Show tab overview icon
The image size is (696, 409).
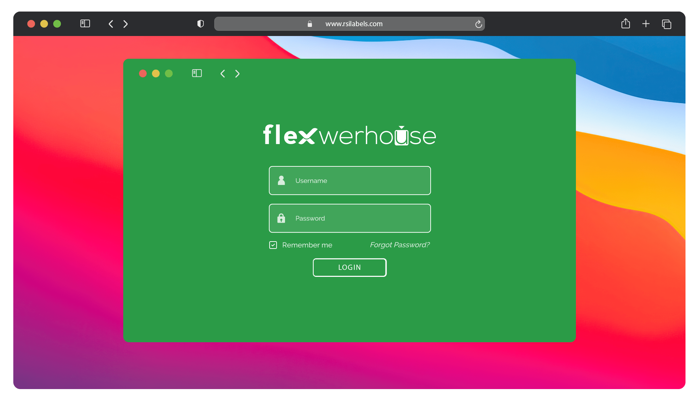coord(666,24)
